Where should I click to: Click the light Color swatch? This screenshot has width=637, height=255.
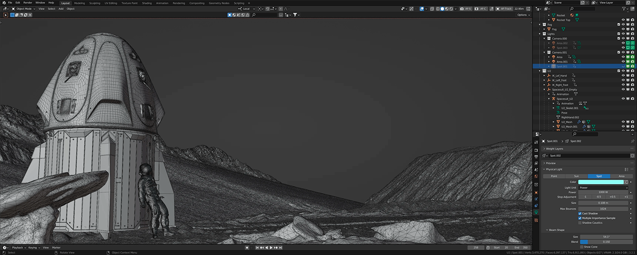(x=601, y=182)
